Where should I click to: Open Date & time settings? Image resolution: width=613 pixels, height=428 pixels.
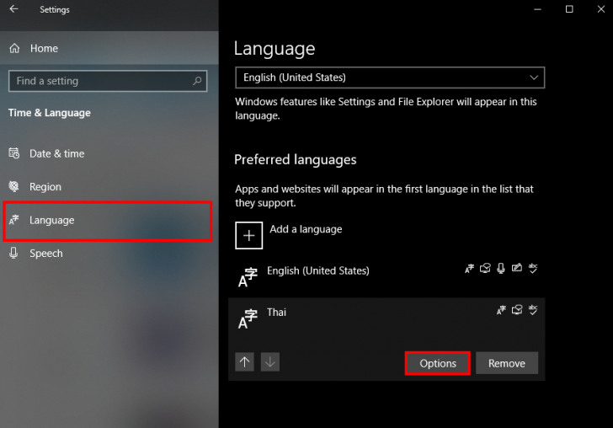click(109, 153)
